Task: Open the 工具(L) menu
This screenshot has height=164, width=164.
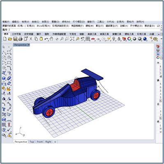Action: coord(101,22)
